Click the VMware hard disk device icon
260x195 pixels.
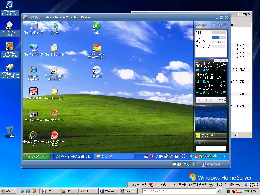(x=174, y=164)
